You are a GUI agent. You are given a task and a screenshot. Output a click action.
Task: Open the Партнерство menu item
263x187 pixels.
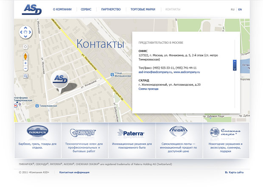point(111,9)
